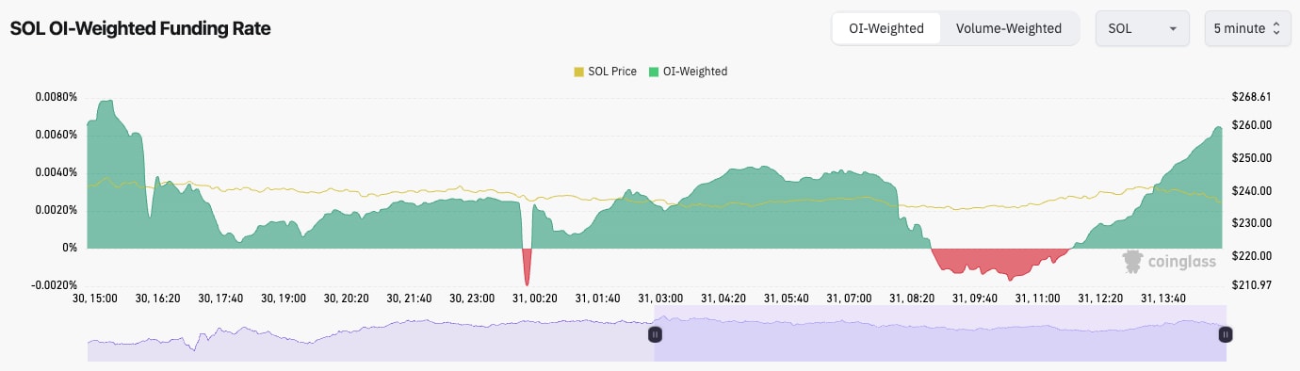This screenshot has width=1300, height=371.
Task: Open the SOL coin dropdown
Action: pyautogui.click(x=1142, y=28)
